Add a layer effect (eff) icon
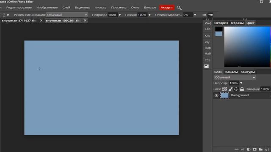 tap(243, 149)
